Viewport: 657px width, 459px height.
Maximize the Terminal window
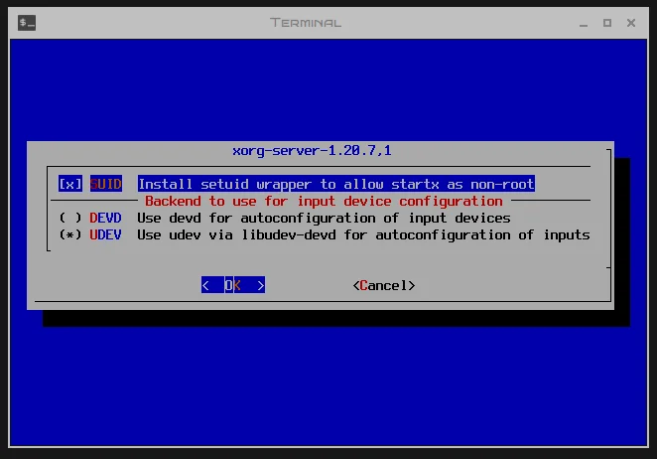(607, 23)
